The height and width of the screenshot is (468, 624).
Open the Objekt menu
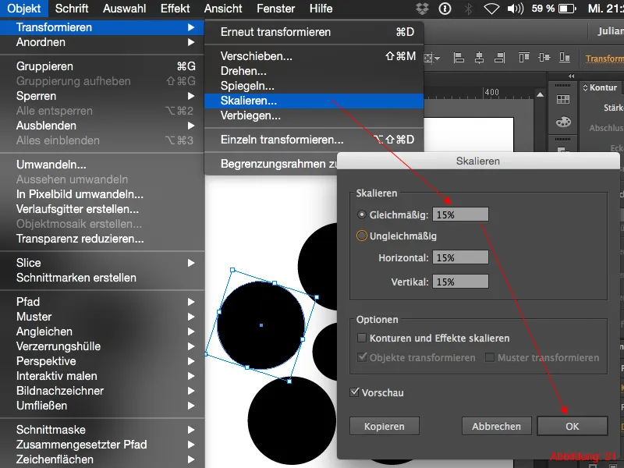pos(24,9)
